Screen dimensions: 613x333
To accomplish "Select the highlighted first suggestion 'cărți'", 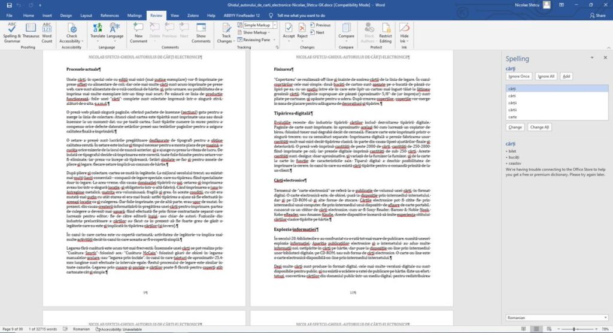I will coord(557,89).
